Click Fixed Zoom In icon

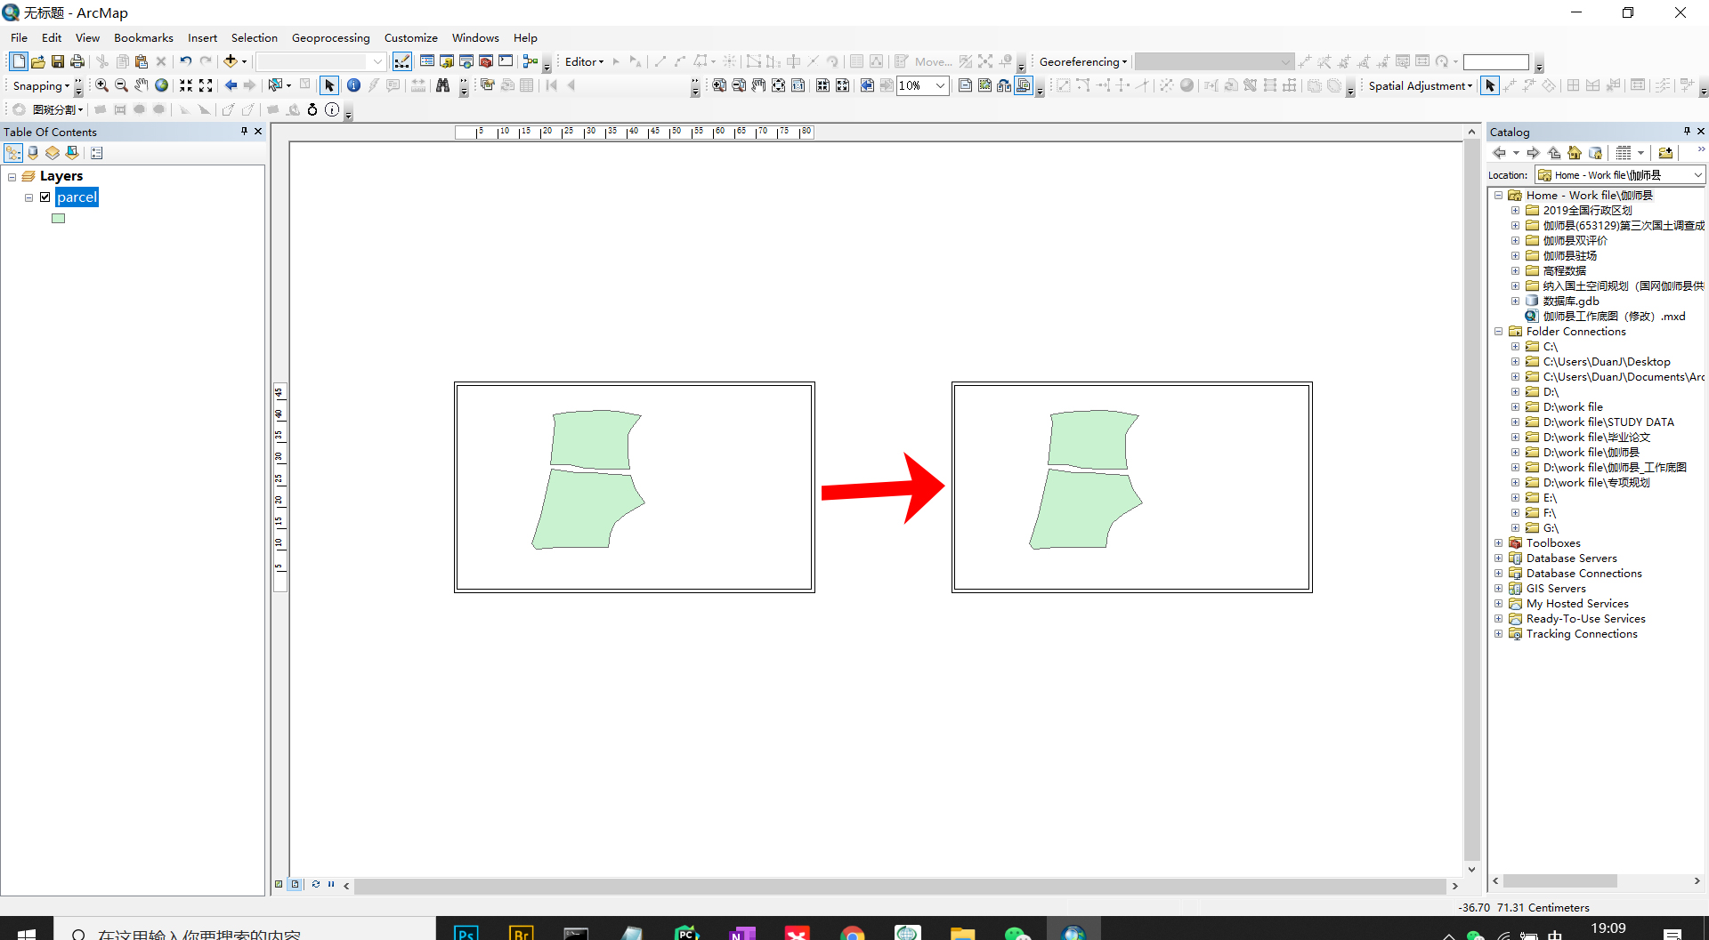[x=186, y=85]
